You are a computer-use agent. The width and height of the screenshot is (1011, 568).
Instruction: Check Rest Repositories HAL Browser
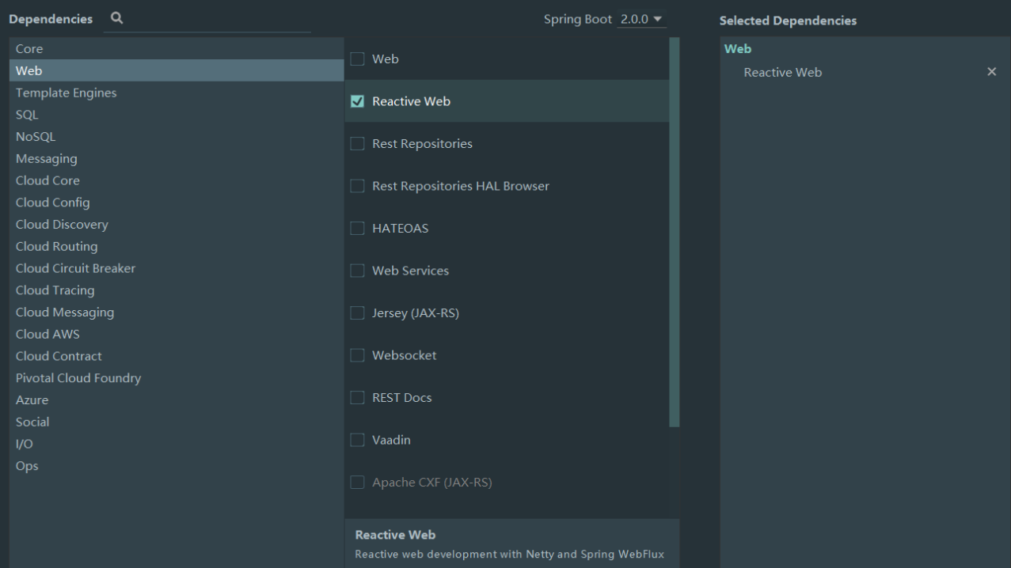[x=357, y=186]
